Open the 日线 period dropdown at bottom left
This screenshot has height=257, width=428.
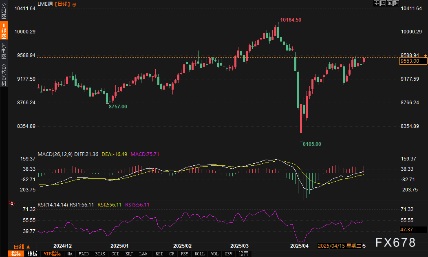(x=21, y=247)
